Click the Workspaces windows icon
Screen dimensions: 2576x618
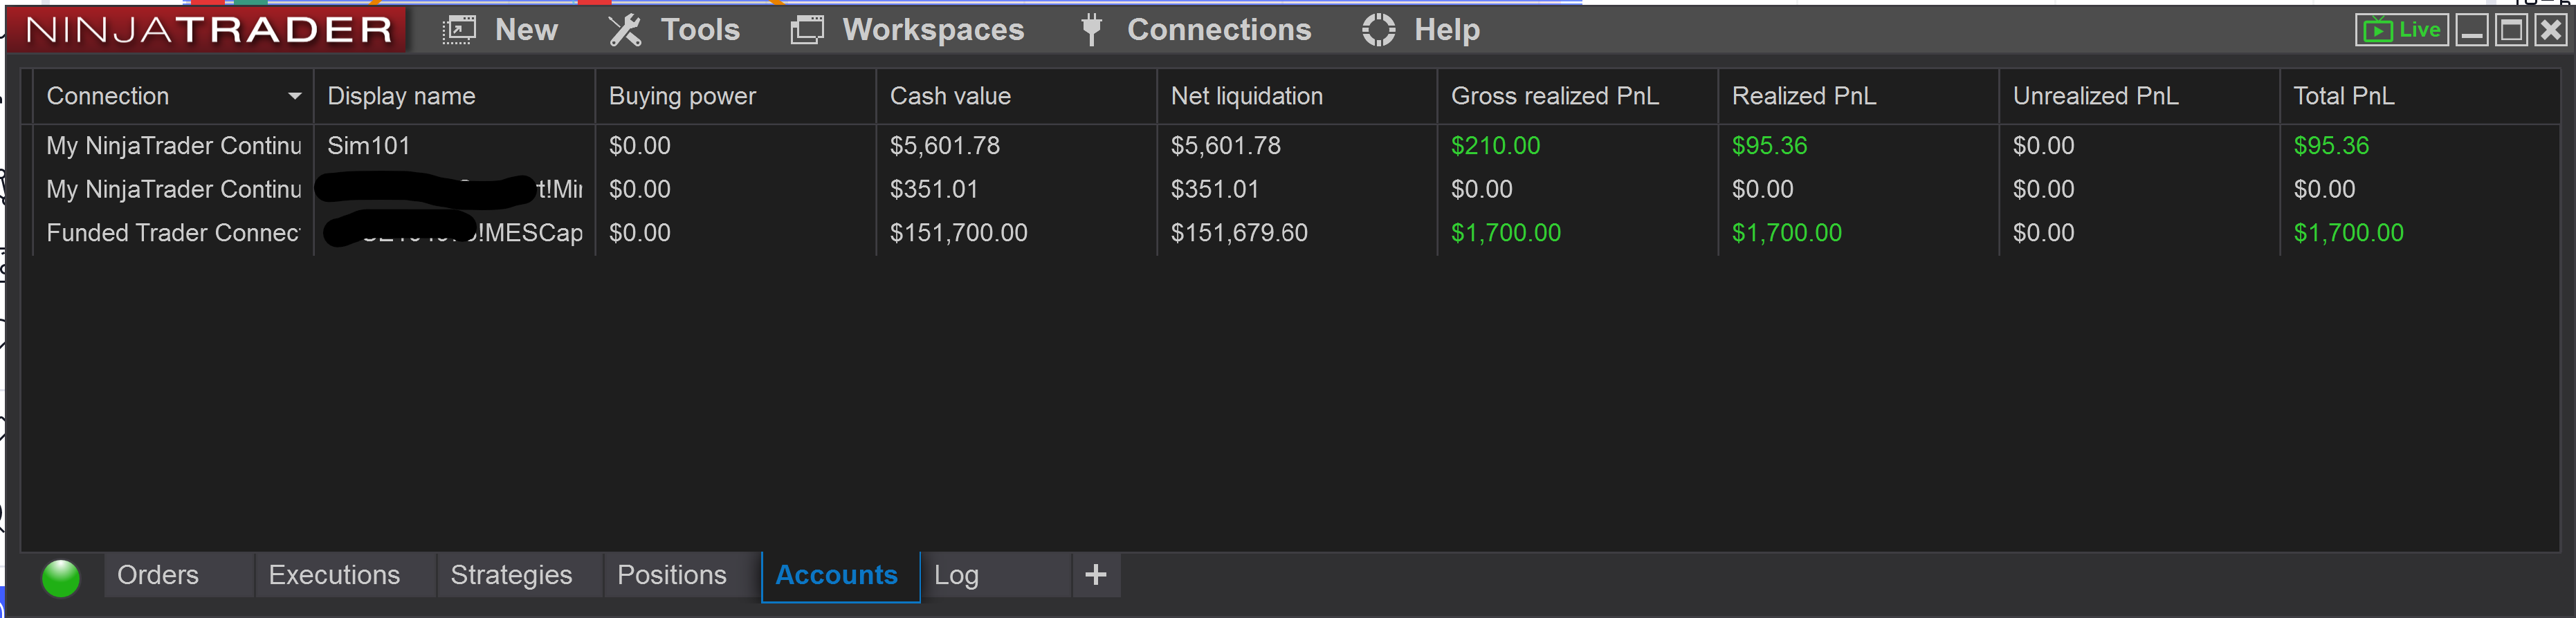(x=807, y=30)
